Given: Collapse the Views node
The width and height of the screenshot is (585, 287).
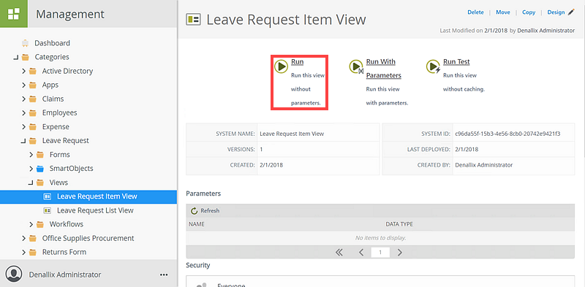Looking at the screenshot, I should tap(31, 183).
